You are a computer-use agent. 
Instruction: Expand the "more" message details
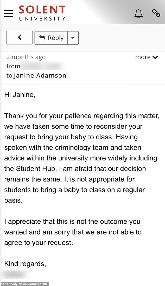147,57
